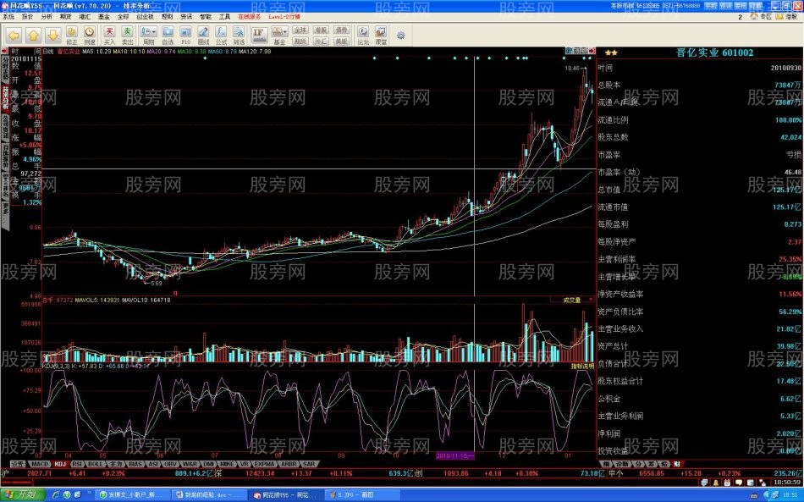The height and width of the screenshot is (502, 804).
Task: Switch to the MACD indicator tab
Action: [x=40, y=464]
